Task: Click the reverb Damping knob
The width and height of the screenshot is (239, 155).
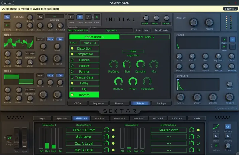Action: [x=140, y=64]
